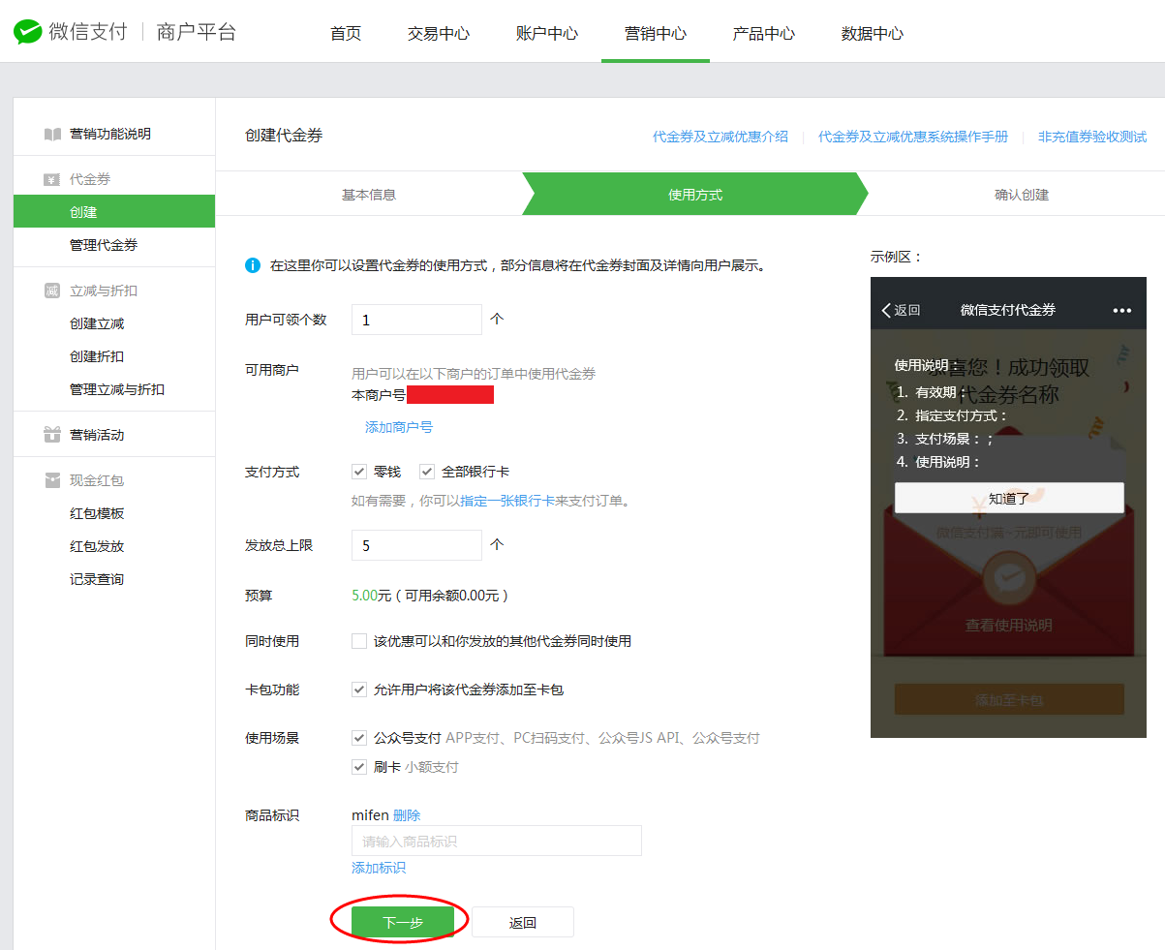
Task: Open 营销功能说明 in the sidebar
Action: tap(110, 134)
